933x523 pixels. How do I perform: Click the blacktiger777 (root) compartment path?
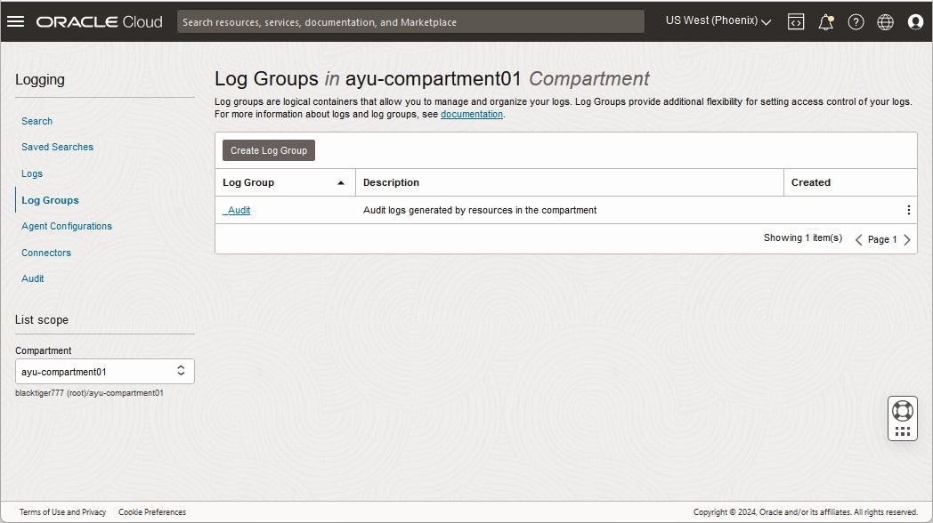[89, 393]
